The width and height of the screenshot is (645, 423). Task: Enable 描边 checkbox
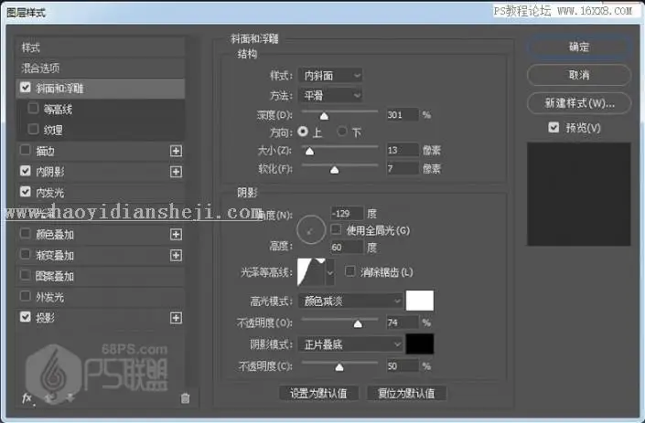(x=26, y=150)
